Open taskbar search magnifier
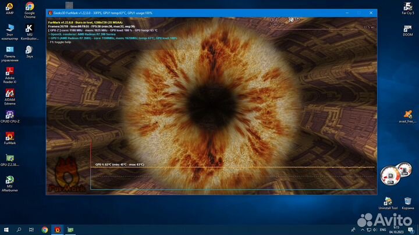This screenshot has height=235, width=419. click(x=19, y=229)
